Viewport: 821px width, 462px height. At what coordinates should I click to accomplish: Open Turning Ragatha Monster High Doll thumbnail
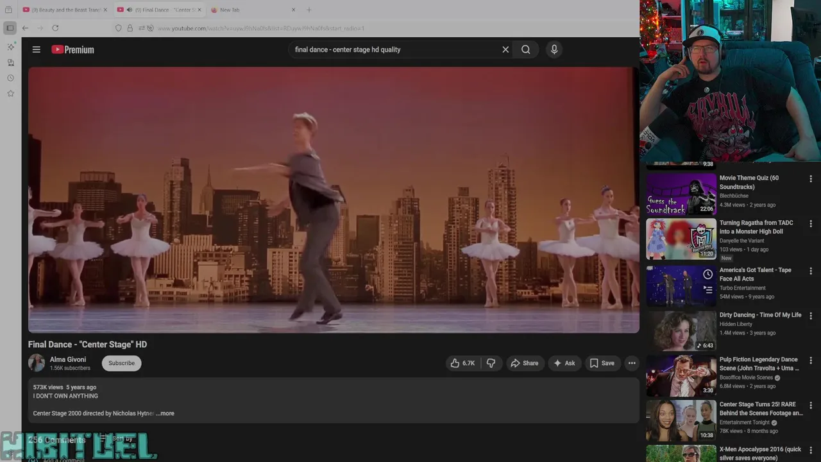click(x=681, y=239)
